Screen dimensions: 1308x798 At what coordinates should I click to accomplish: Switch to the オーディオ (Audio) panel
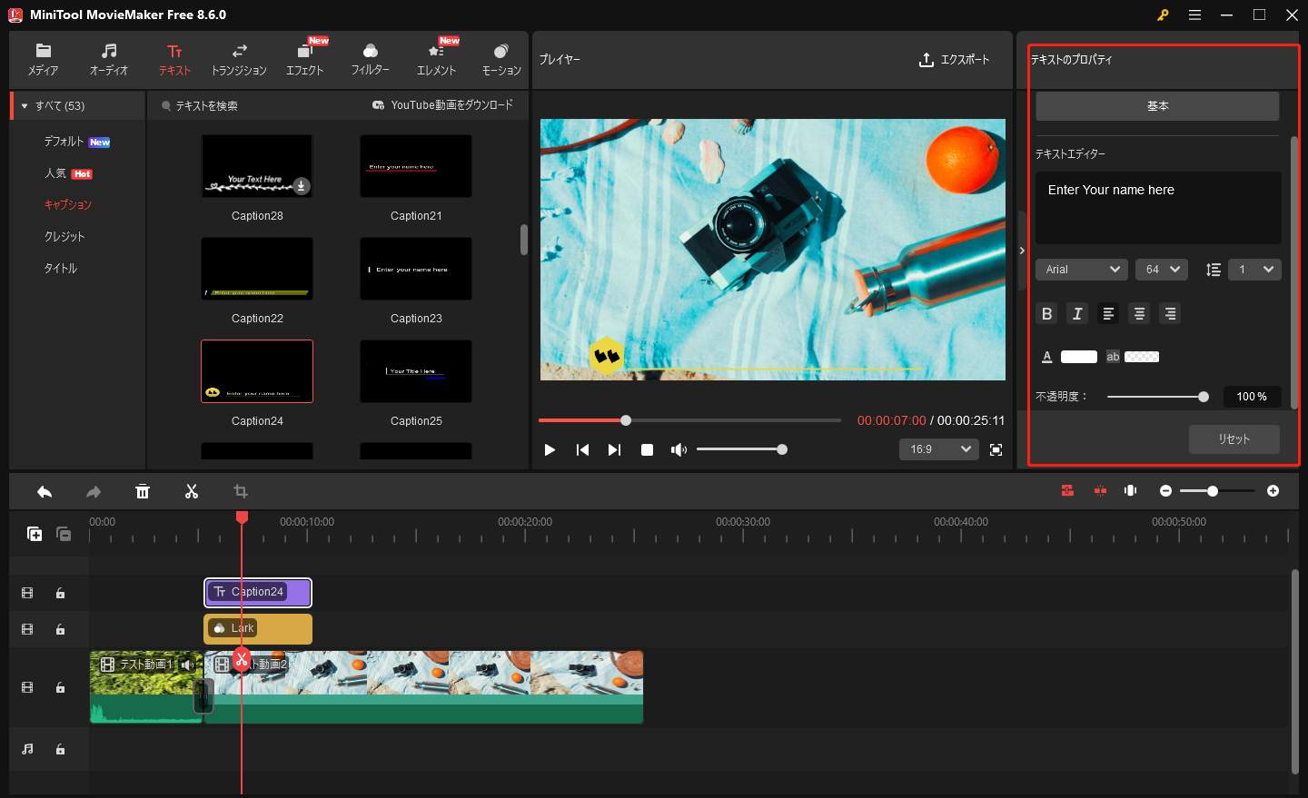[x=108, y=57]
